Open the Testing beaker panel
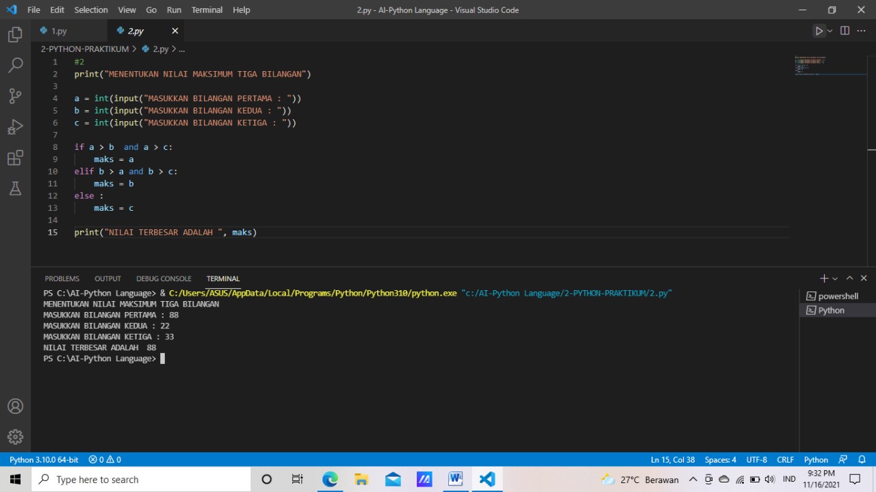This screenshot has width=876, height=492. pyautogui.click(x=15, y=188)
